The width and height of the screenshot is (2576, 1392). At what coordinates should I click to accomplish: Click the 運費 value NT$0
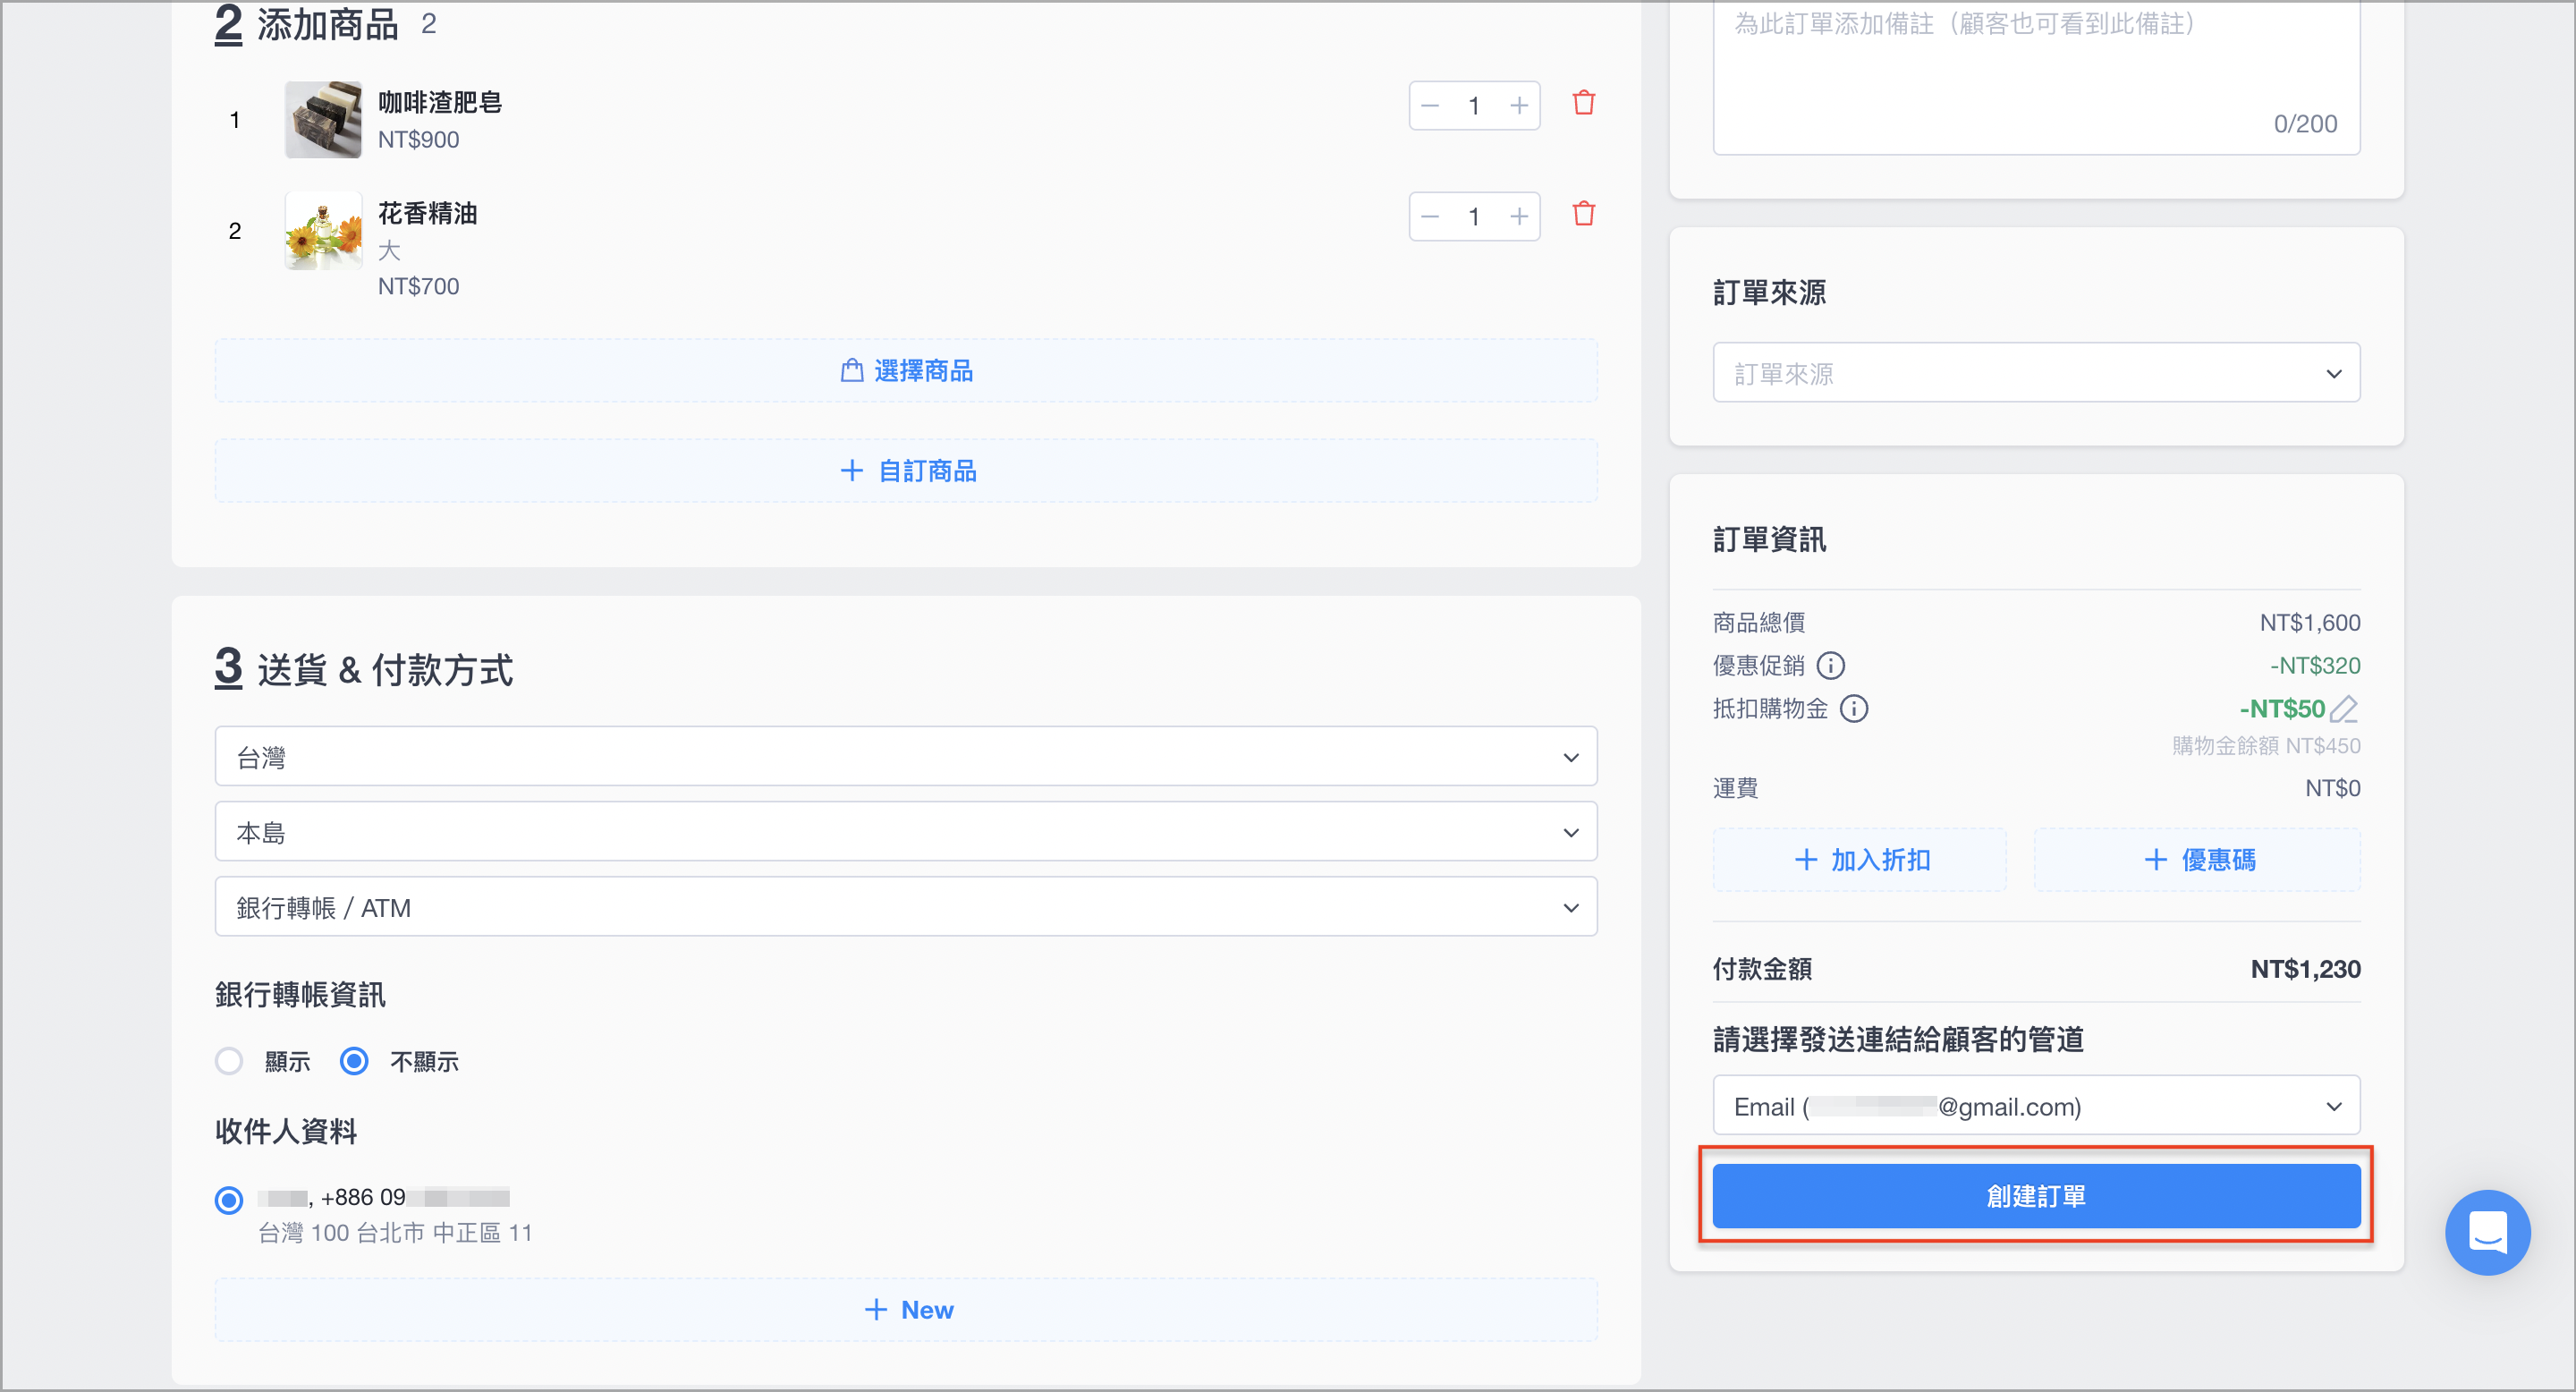click(2332, 789)
